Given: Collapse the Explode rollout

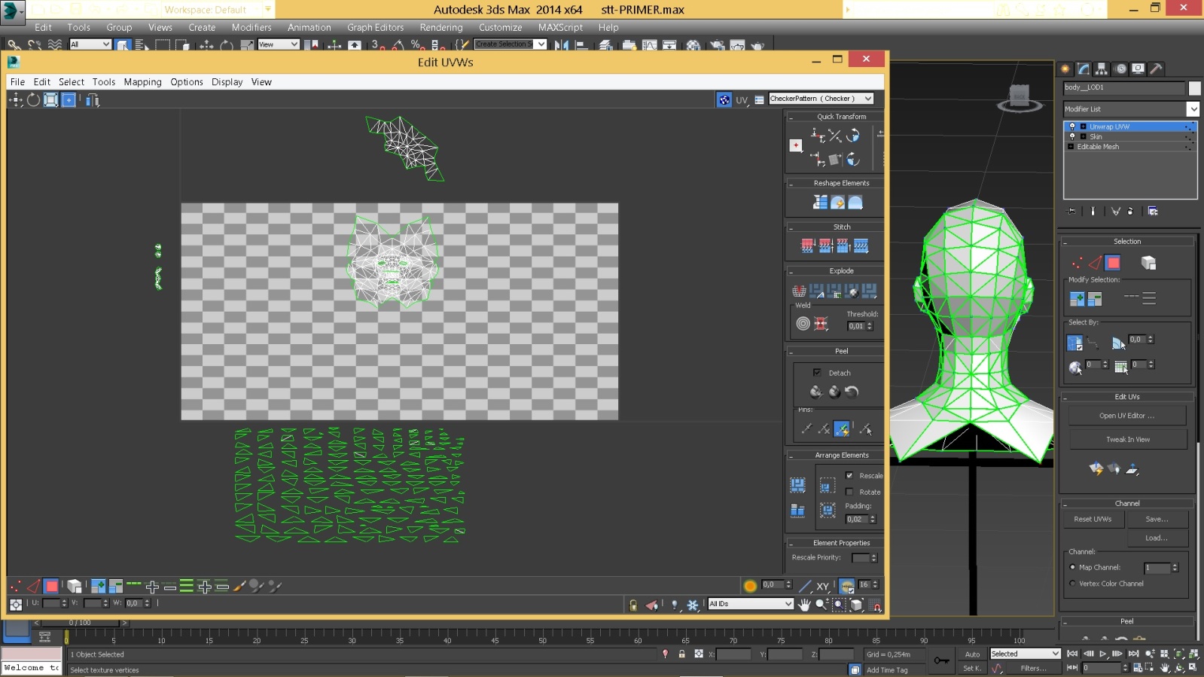Looking at the screenshot, I should pos(791,271).
